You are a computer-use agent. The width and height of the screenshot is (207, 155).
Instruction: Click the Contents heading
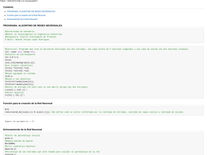coord(8,7)
